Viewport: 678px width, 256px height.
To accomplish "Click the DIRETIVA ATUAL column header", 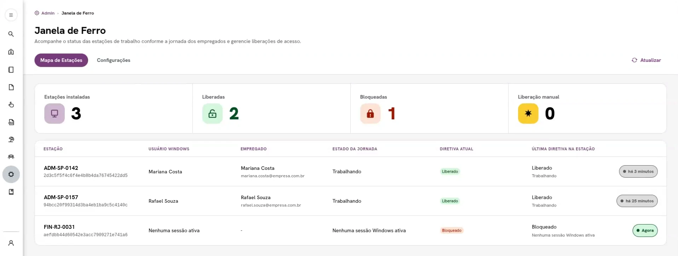I will pyautogui.click(x=456, y=149).
